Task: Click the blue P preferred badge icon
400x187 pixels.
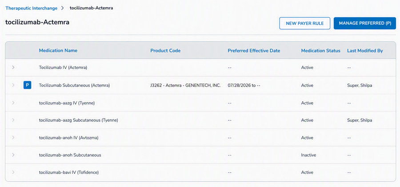Action: coord(27,85)
